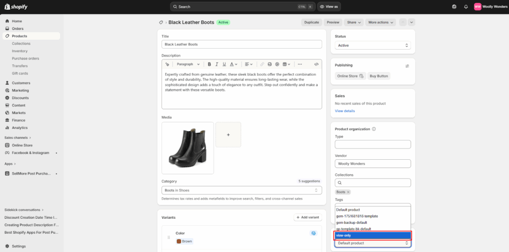This screenshot has height=252, width=509.
Task: Choose view-only from template list
Action: (373, 235)
